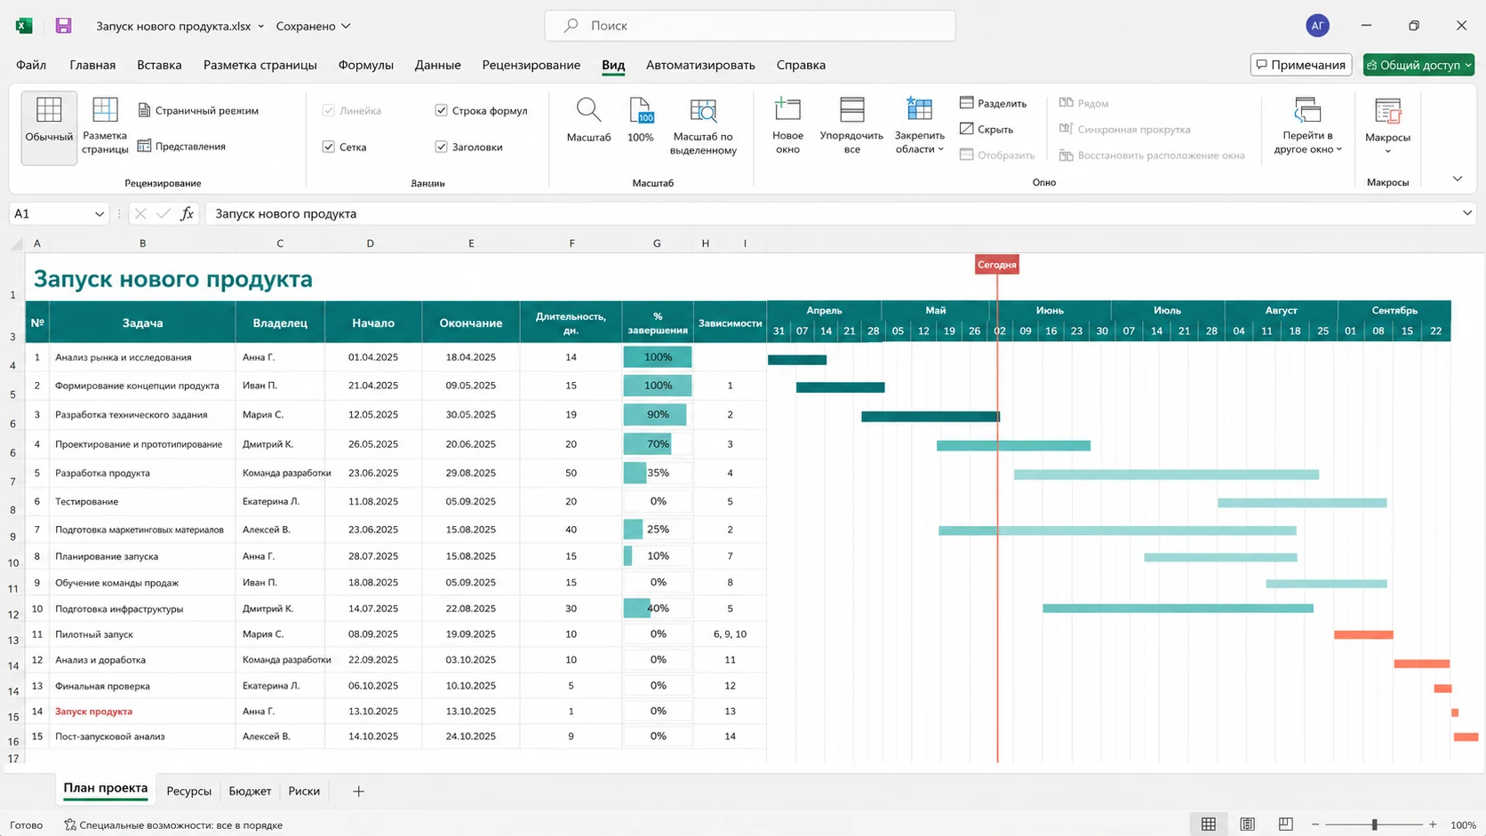Uncheck the Строка формул checkbox
1486x836 pixels.
pos(441,110)
